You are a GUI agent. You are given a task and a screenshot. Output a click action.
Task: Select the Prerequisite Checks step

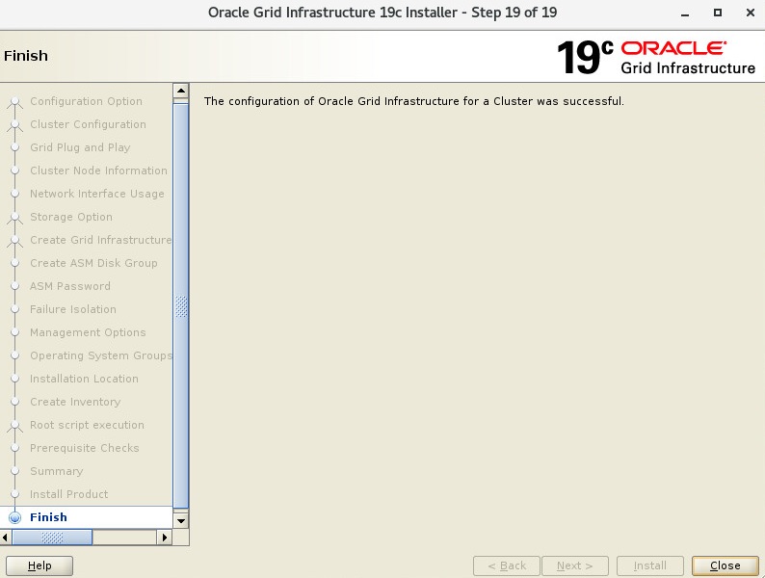click(85, 448)
